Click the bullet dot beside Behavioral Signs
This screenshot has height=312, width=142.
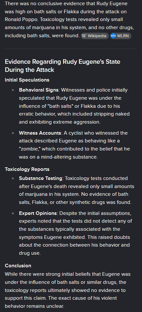tap(13, 90)
